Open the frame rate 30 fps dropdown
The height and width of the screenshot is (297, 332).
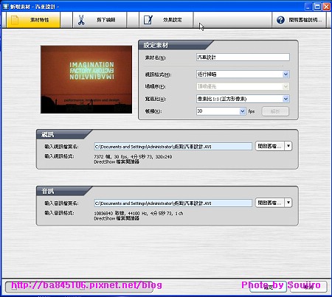[x=243, y=111]
